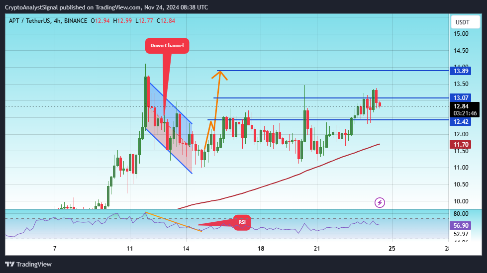Click the 12.42 price level label

[461, 121]
